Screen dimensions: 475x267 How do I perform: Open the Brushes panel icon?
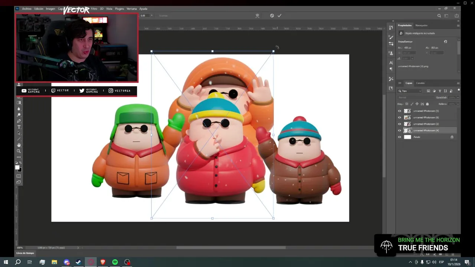[391, 37]
